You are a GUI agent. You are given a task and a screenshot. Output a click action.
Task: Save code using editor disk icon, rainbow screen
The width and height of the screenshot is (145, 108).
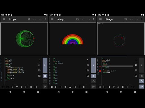[x=88, y=70]
